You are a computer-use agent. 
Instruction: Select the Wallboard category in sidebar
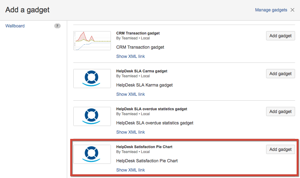coord(15,26)
